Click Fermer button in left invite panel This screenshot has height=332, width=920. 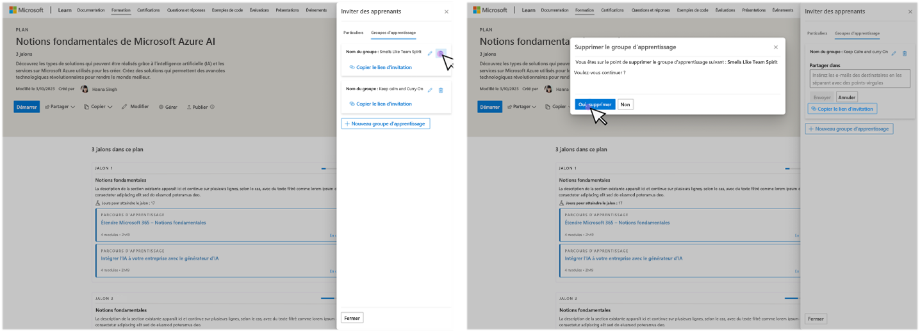(352, 318)
